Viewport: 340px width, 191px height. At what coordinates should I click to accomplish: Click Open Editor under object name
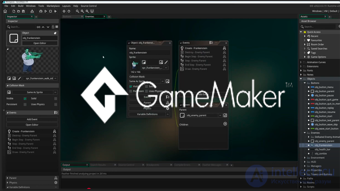[x=40, y=43]
